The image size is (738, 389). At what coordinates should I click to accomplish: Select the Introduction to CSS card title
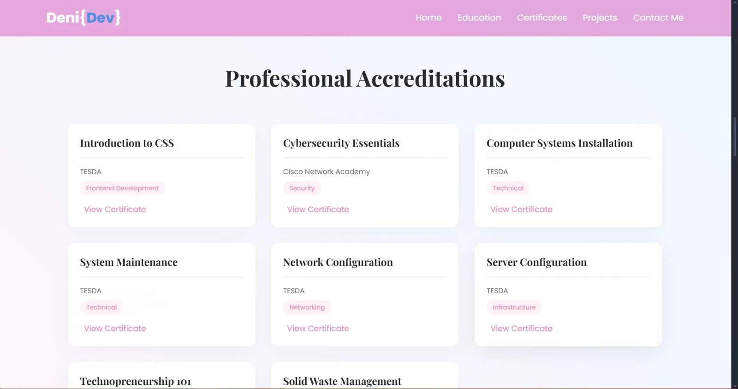(127, 143)
